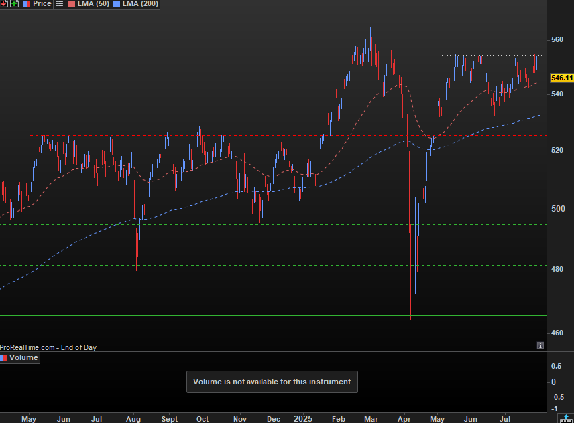Click the 0.5 label on volume axis

click(x=556, y=366)
